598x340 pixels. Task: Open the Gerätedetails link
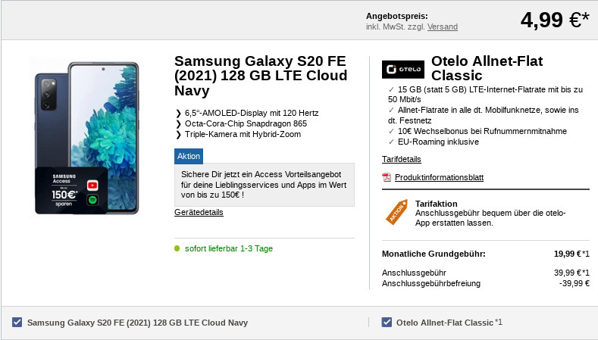pyautogui.click(x=199, y=212)
